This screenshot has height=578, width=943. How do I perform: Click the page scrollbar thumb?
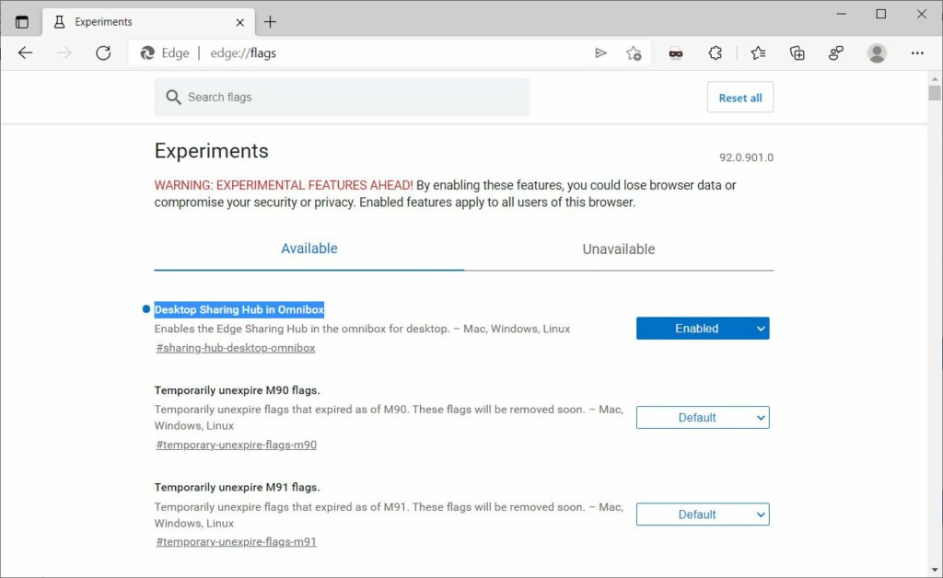[x=935, y=93]
